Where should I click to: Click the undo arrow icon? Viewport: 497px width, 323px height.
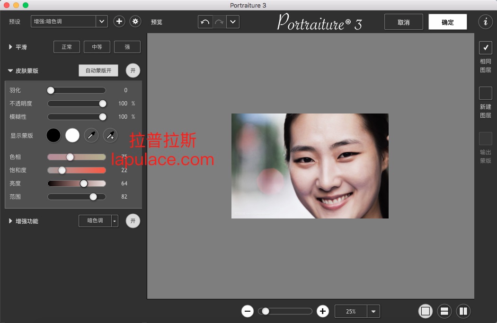[x=205, y=22]
